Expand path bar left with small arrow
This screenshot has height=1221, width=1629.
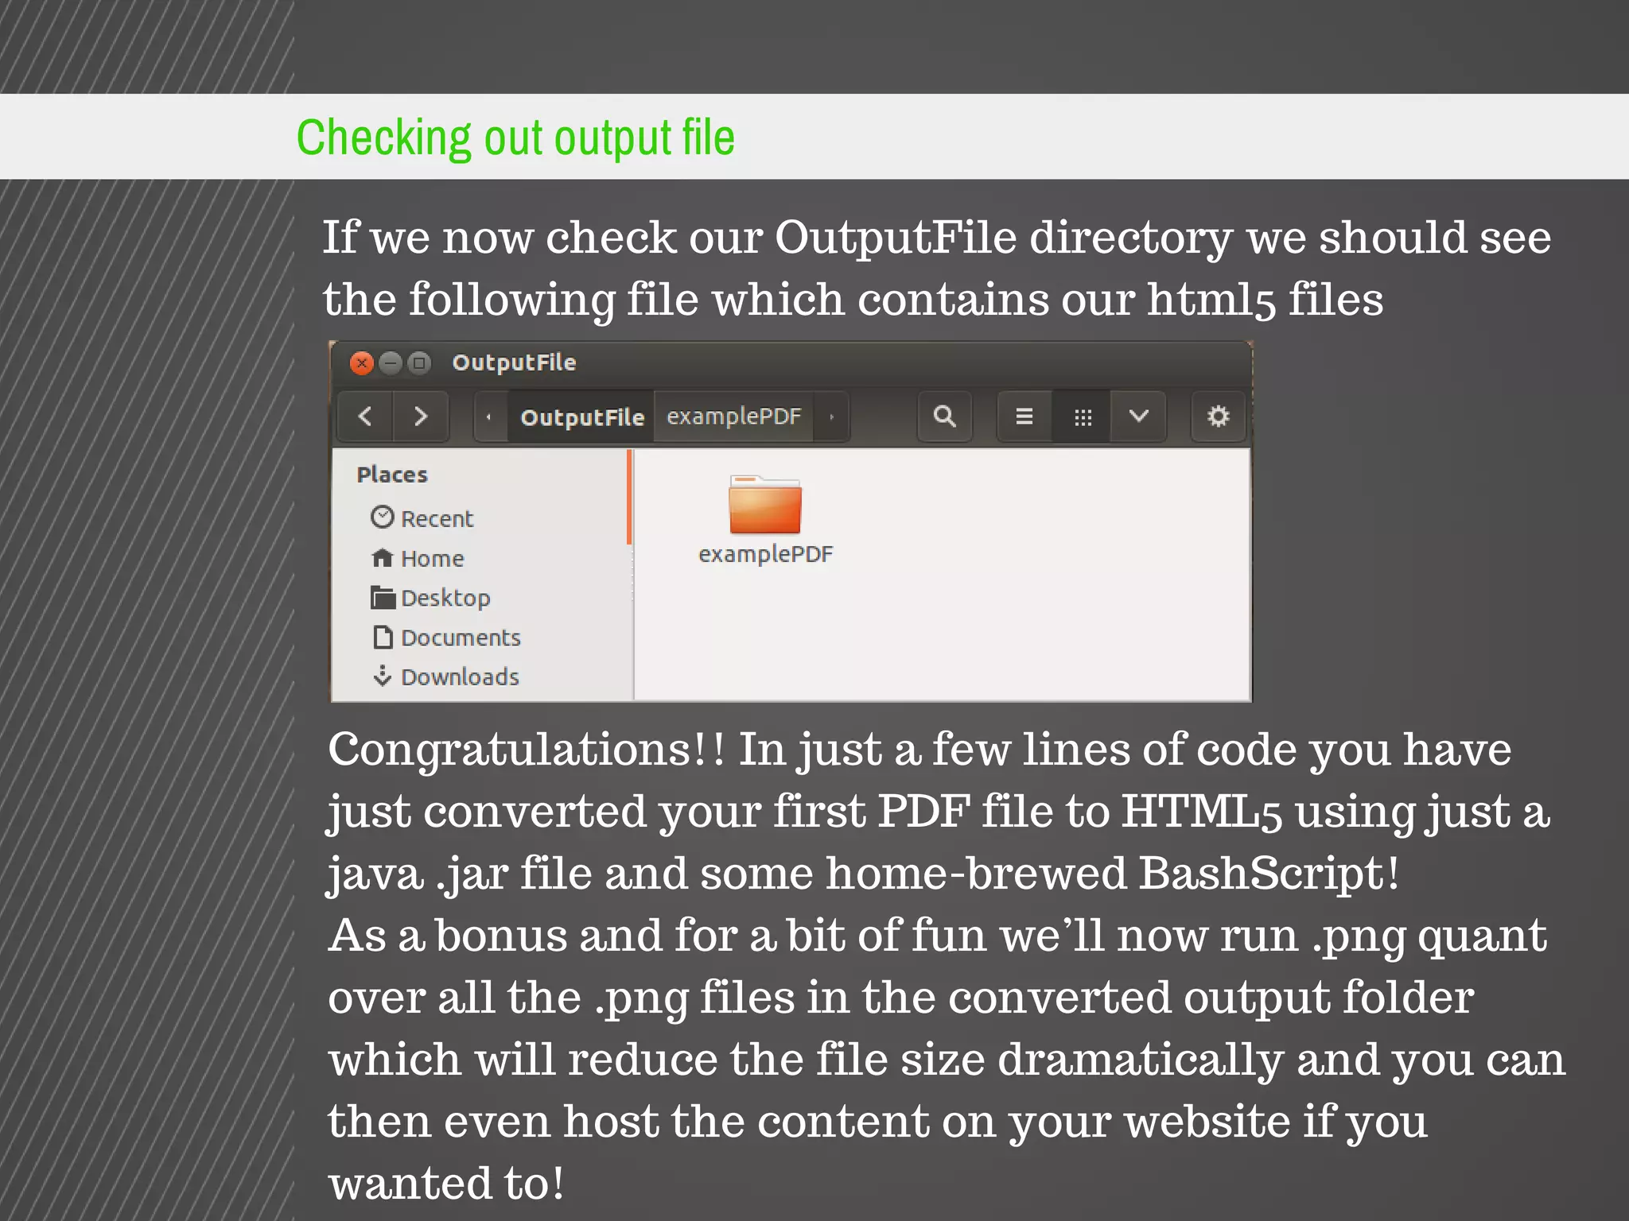pyautogui.click(x=489, y=416)
